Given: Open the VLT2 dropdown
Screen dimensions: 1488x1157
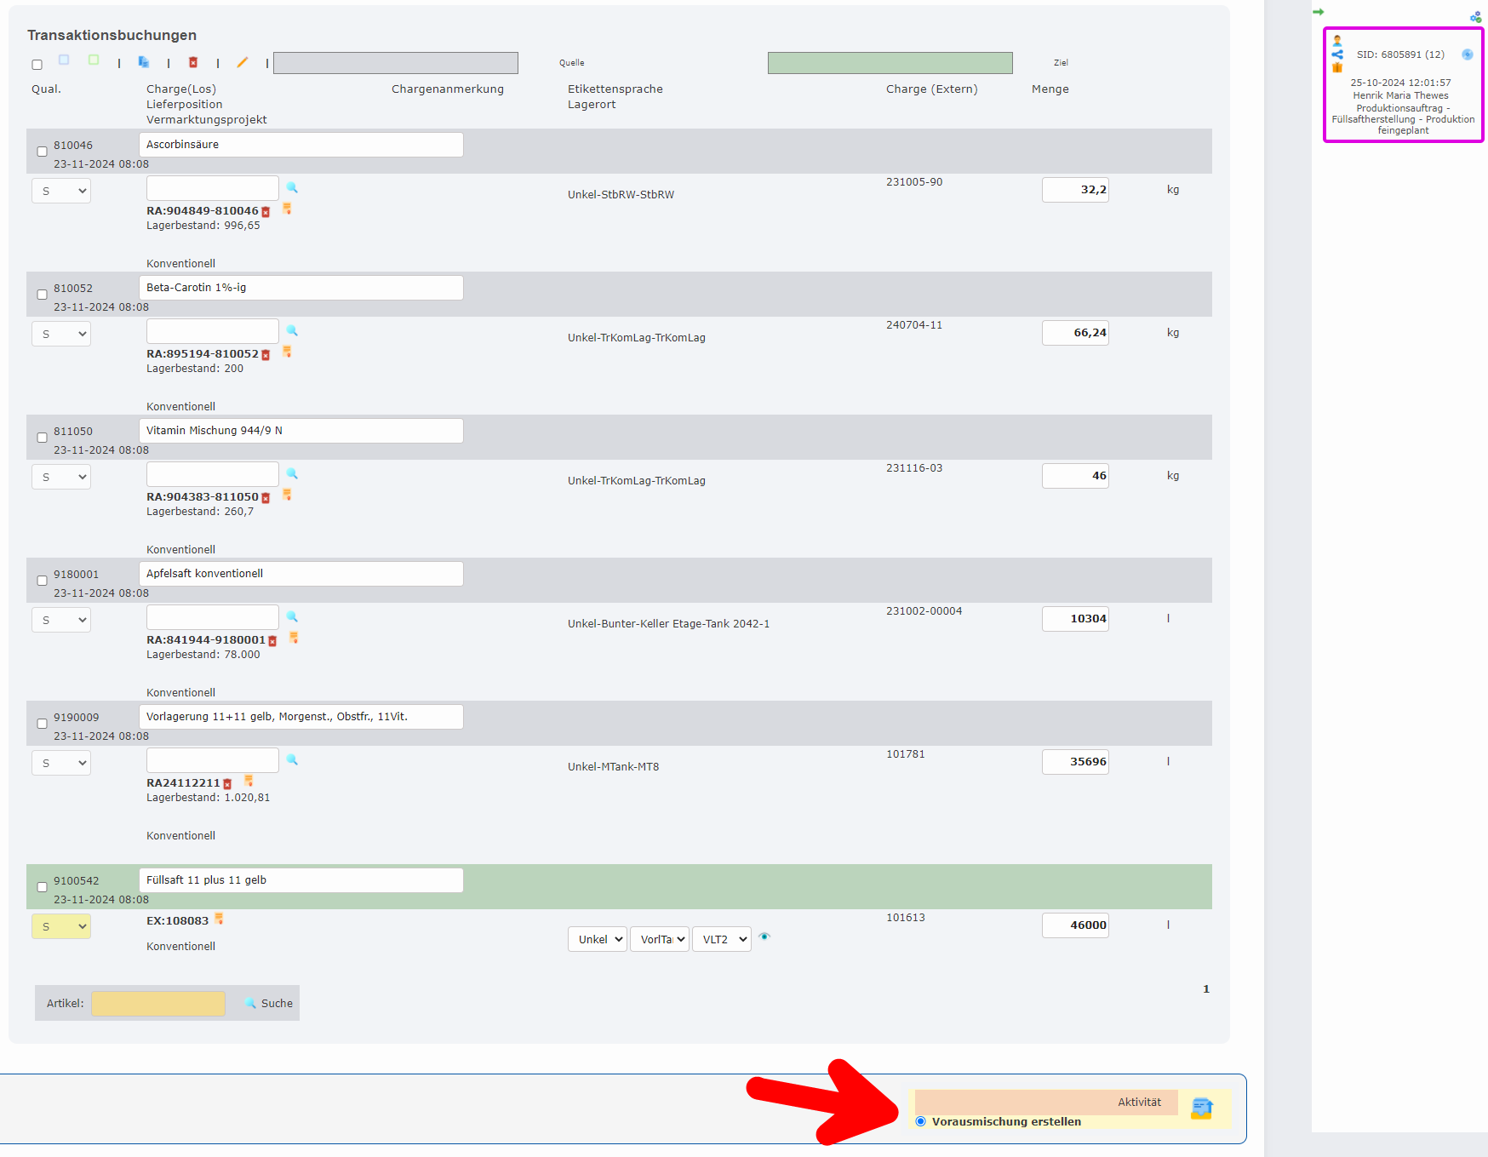Looking at the screenshot, I should (x=721, y=939).
